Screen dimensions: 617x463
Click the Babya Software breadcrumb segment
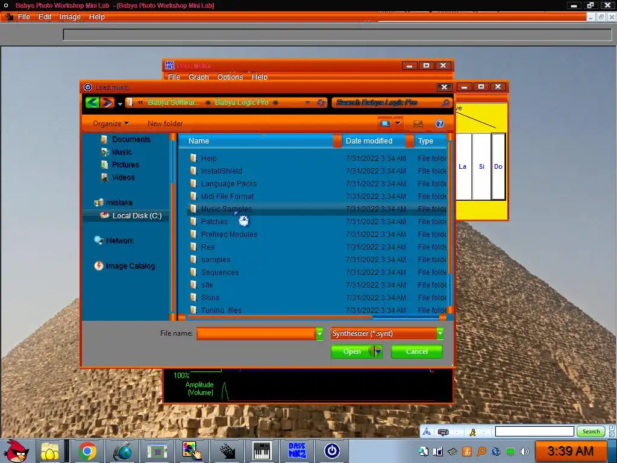[174, 102]
